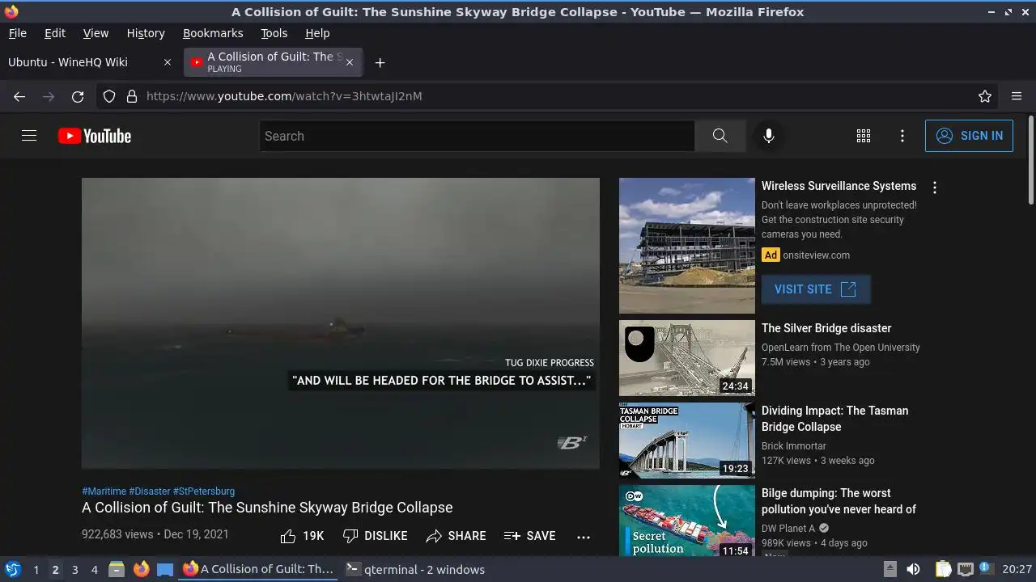Open the Bookmarks menu
The height and width of the screenshot is (582, 1036).
coord(213,33)
